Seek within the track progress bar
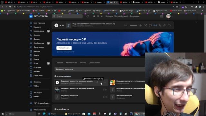 (x=100, y=28)
